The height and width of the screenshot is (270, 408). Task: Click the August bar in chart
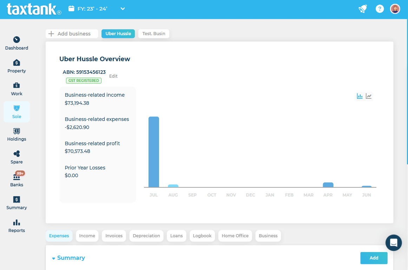[x=173, y=186]
